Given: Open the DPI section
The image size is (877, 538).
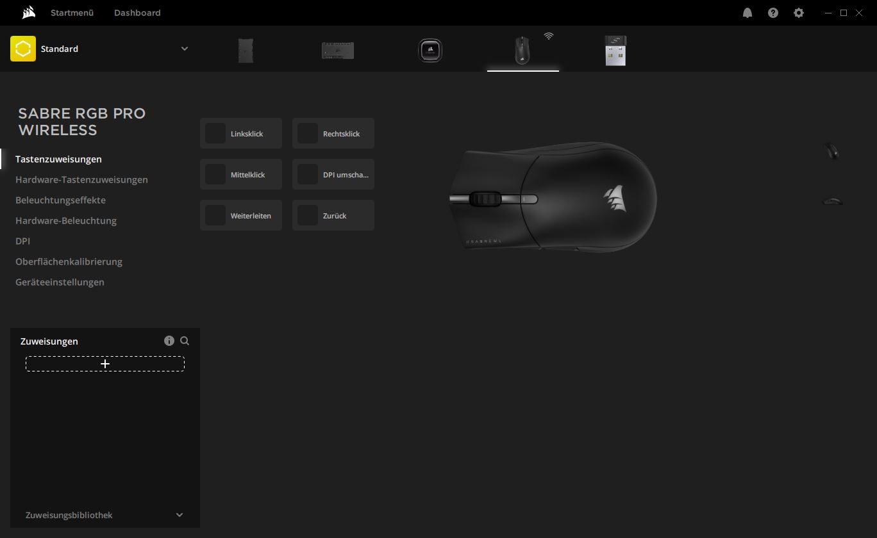Looking at the screenshot, I should pyautogui.click(x=22, y=241).
